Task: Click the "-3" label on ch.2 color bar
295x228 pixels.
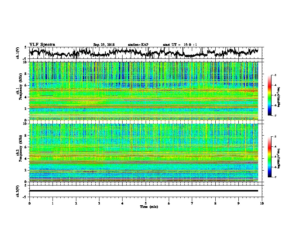Action: 275,137
